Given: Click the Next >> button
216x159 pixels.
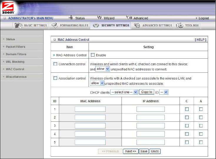Looking at the screenshot, I should coord(131,151).
